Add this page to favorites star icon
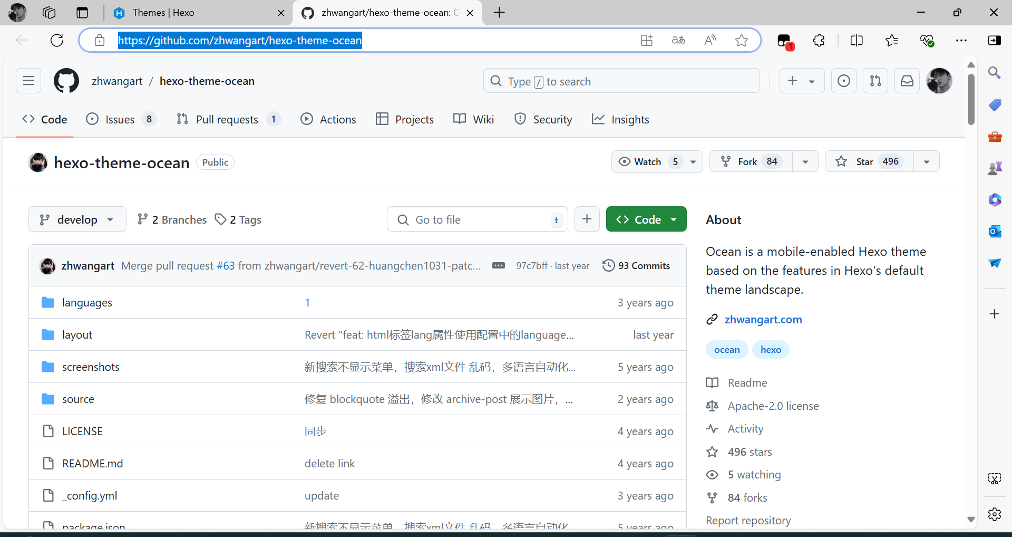This screenshot has width=1012, height=537. point(742,40)
